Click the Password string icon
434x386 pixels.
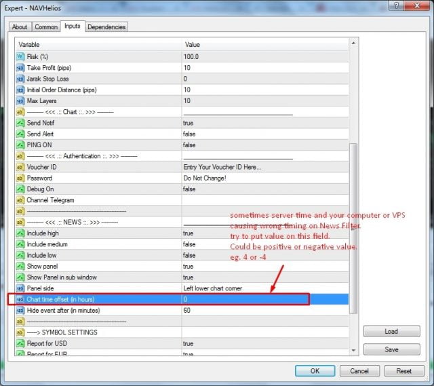tap(20, 178)
